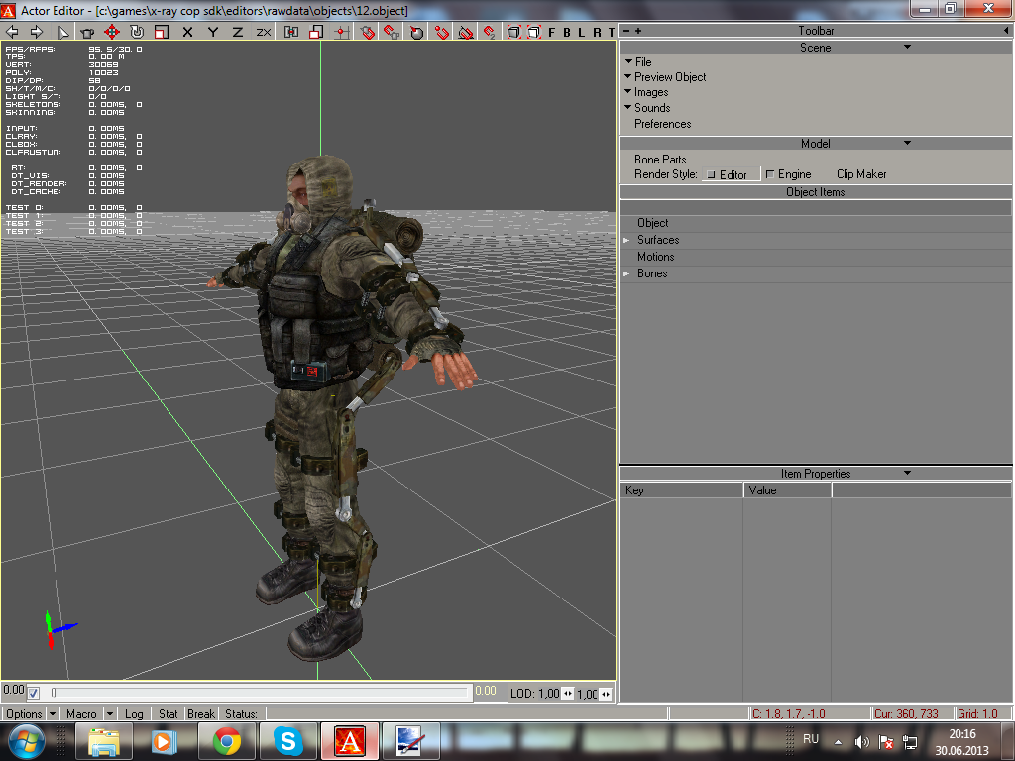This screenshot has height=761, width=1015.
Task: Enable the Engine render style
Action: [x=788, y=174]
